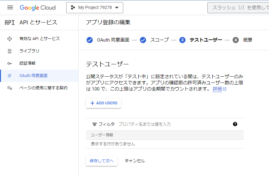Click the テストユーザー section heading
Viewport: 269px width, 177px height.
(107, 64)
